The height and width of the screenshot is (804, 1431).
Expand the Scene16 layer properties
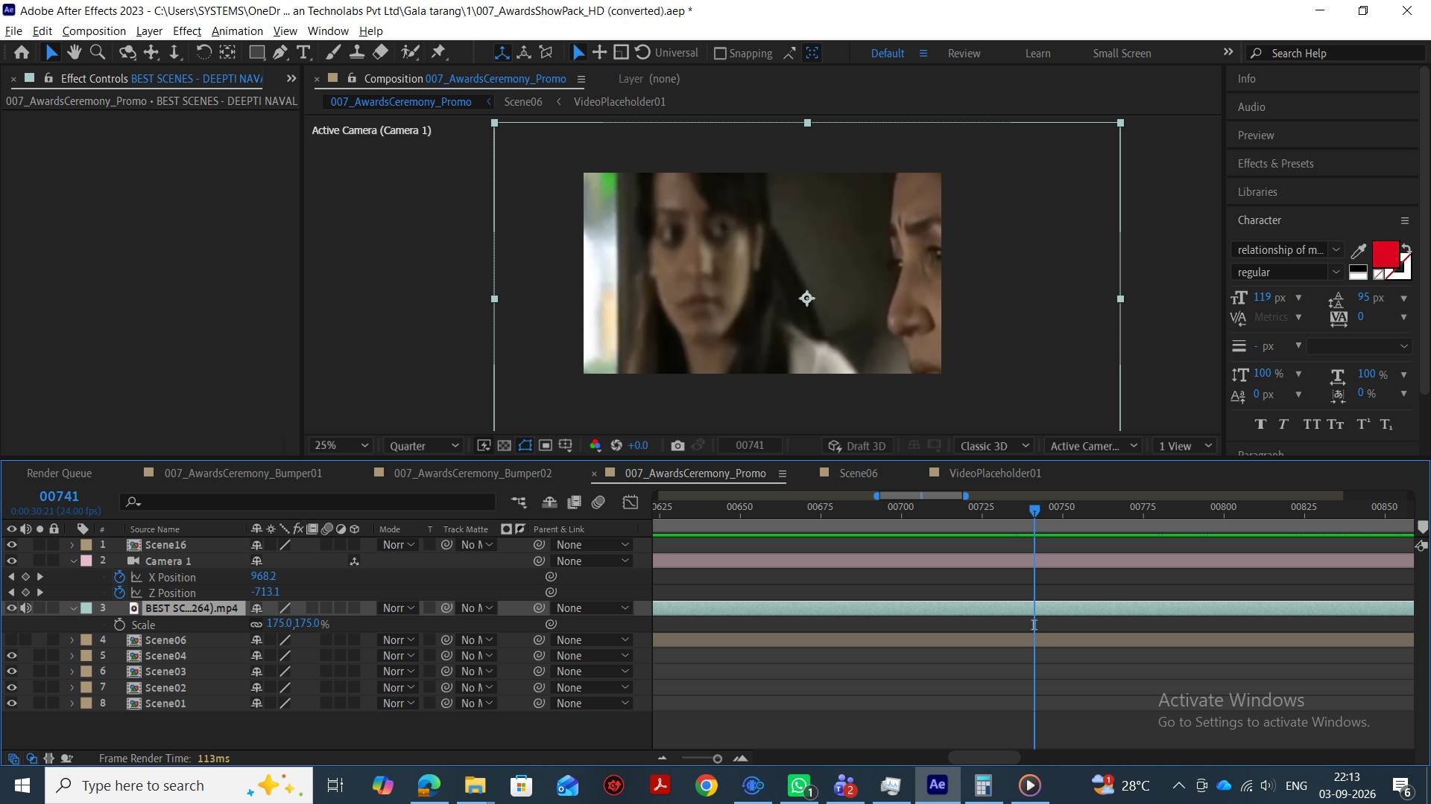point(72,545)
